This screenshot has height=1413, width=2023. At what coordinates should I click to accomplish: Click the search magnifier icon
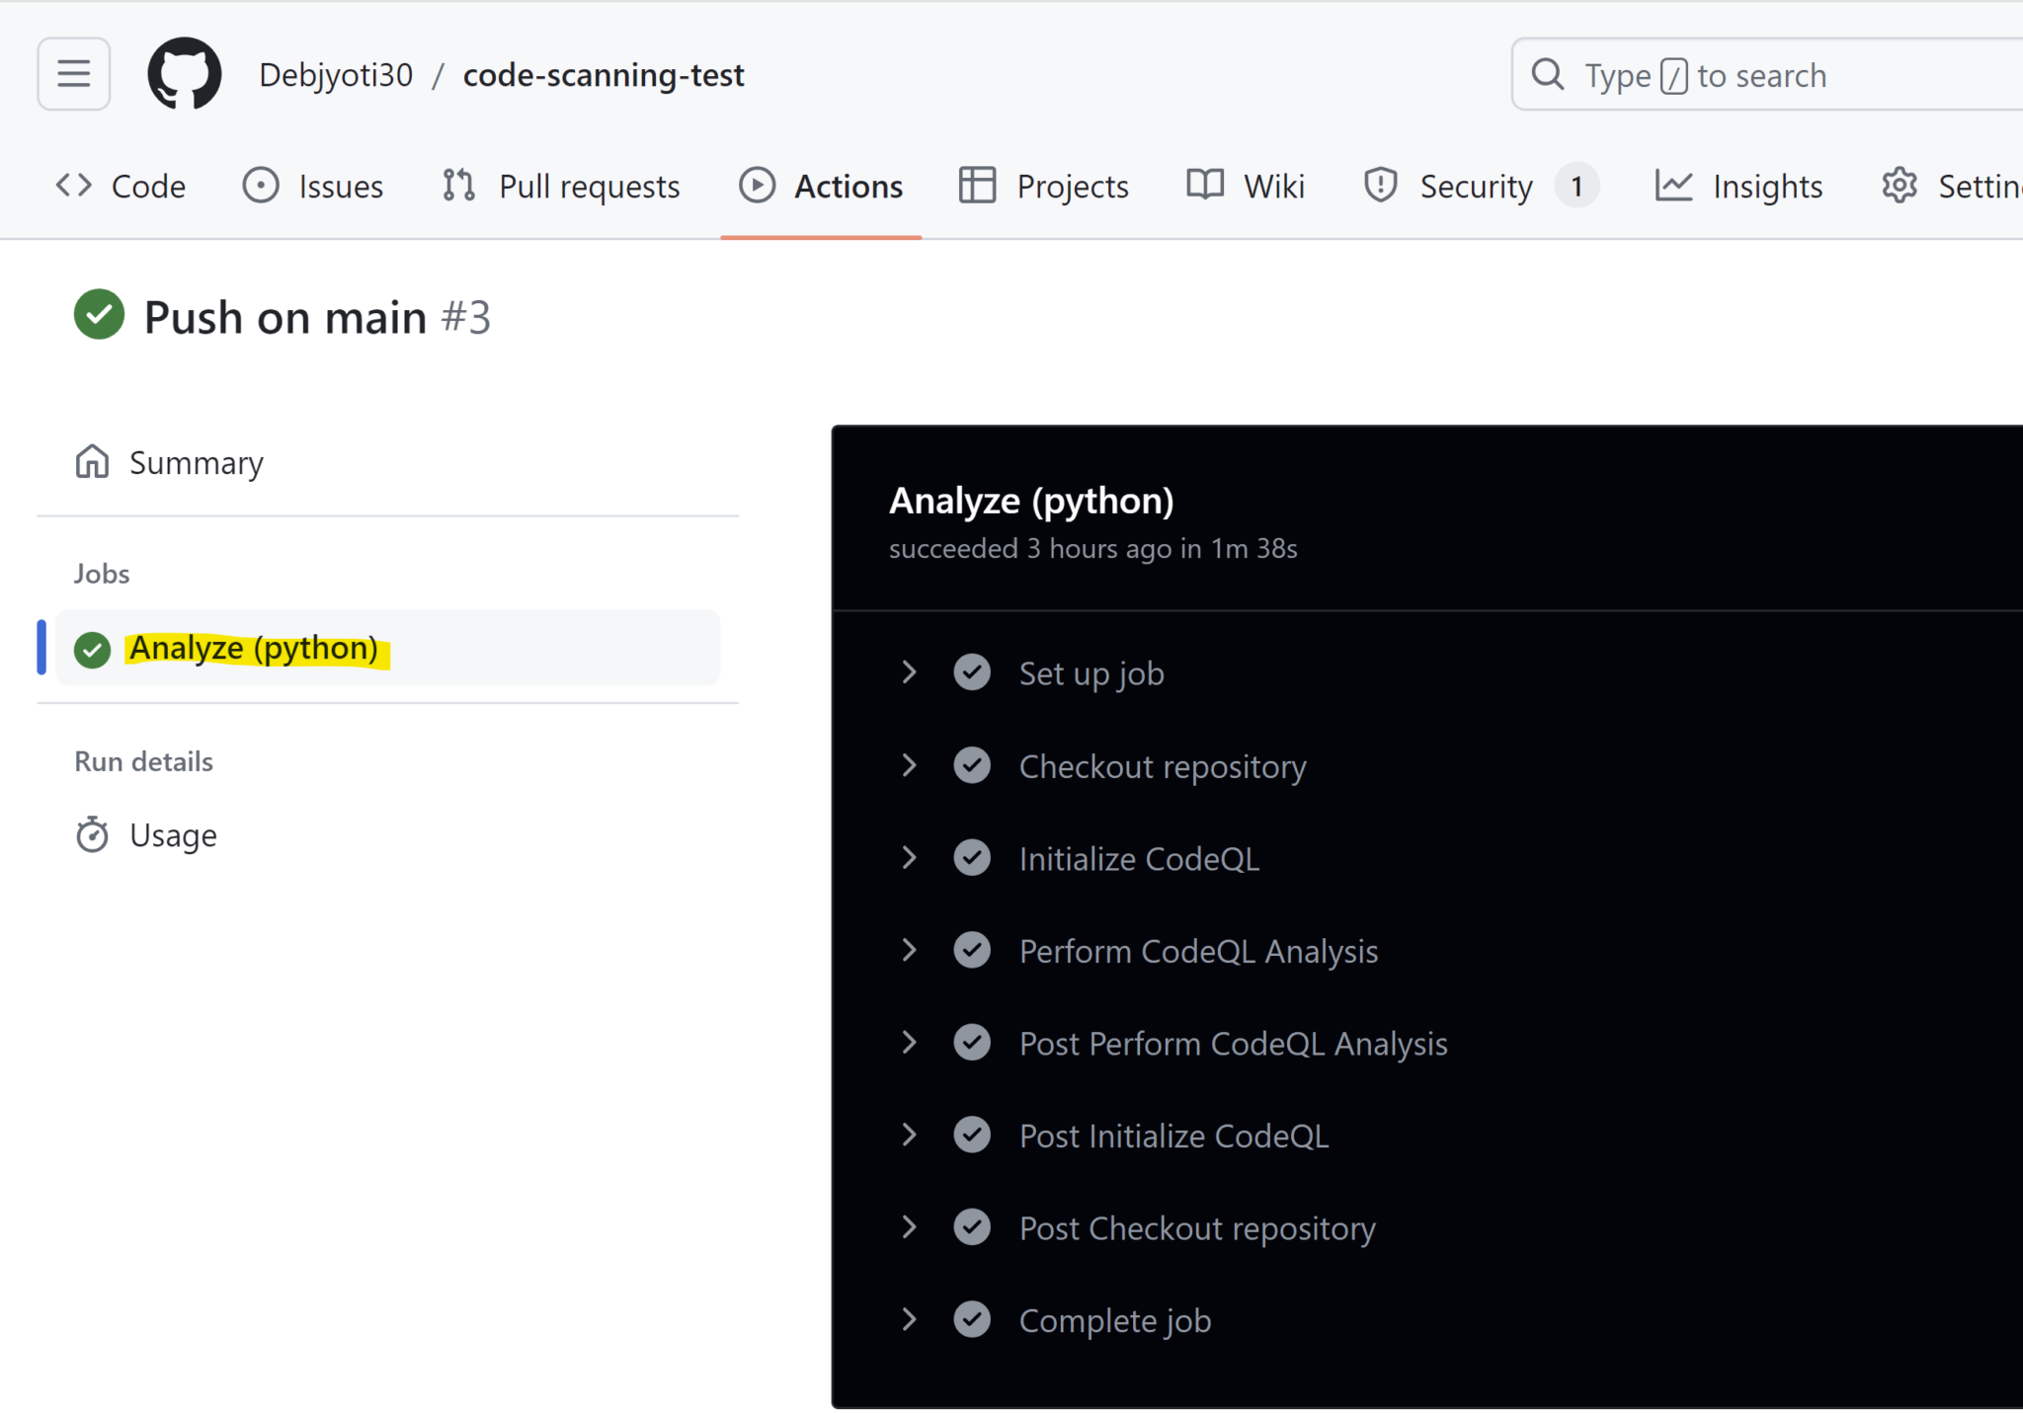pos(1548,75)
